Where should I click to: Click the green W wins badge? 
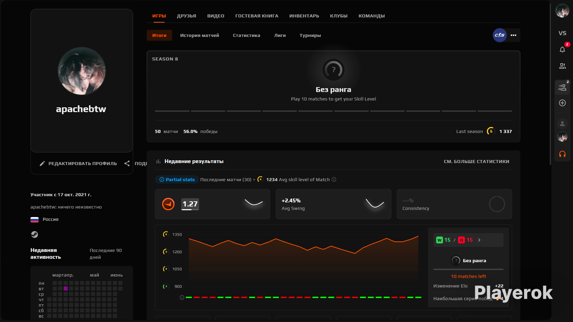point(440,240)
